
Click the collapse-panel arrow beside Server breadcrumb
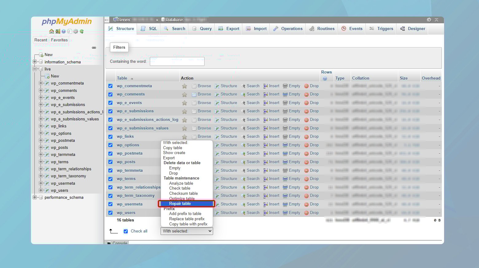(x=107, y=20)
